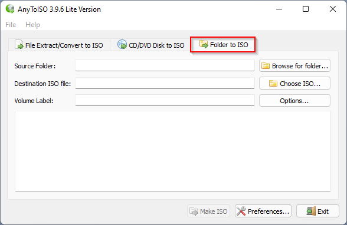Switch to CD/DVD Disk to ISO tab
Image resolution: width=347 pixels, height=225 pixels.
click(150, 45)
